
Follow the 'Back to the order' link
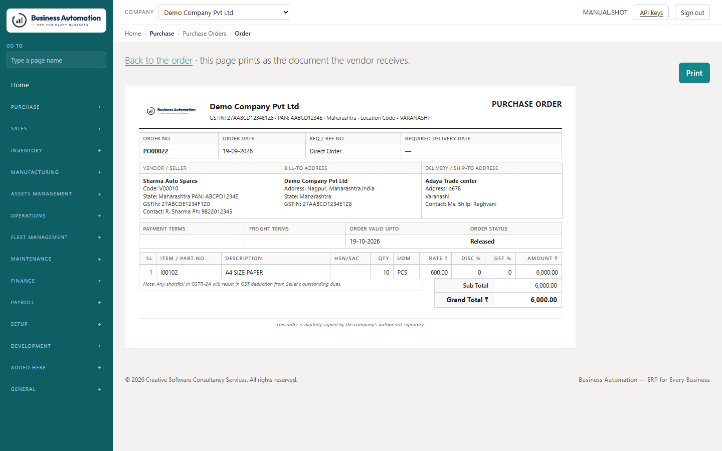point(158,61)
